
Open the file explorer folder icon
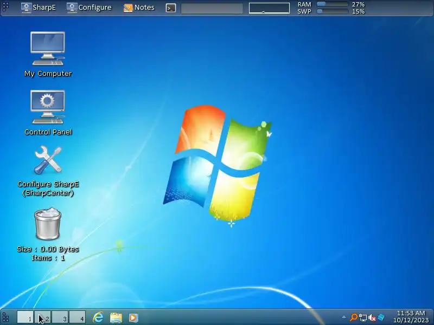pyautogui.click(x=116, y=317)
